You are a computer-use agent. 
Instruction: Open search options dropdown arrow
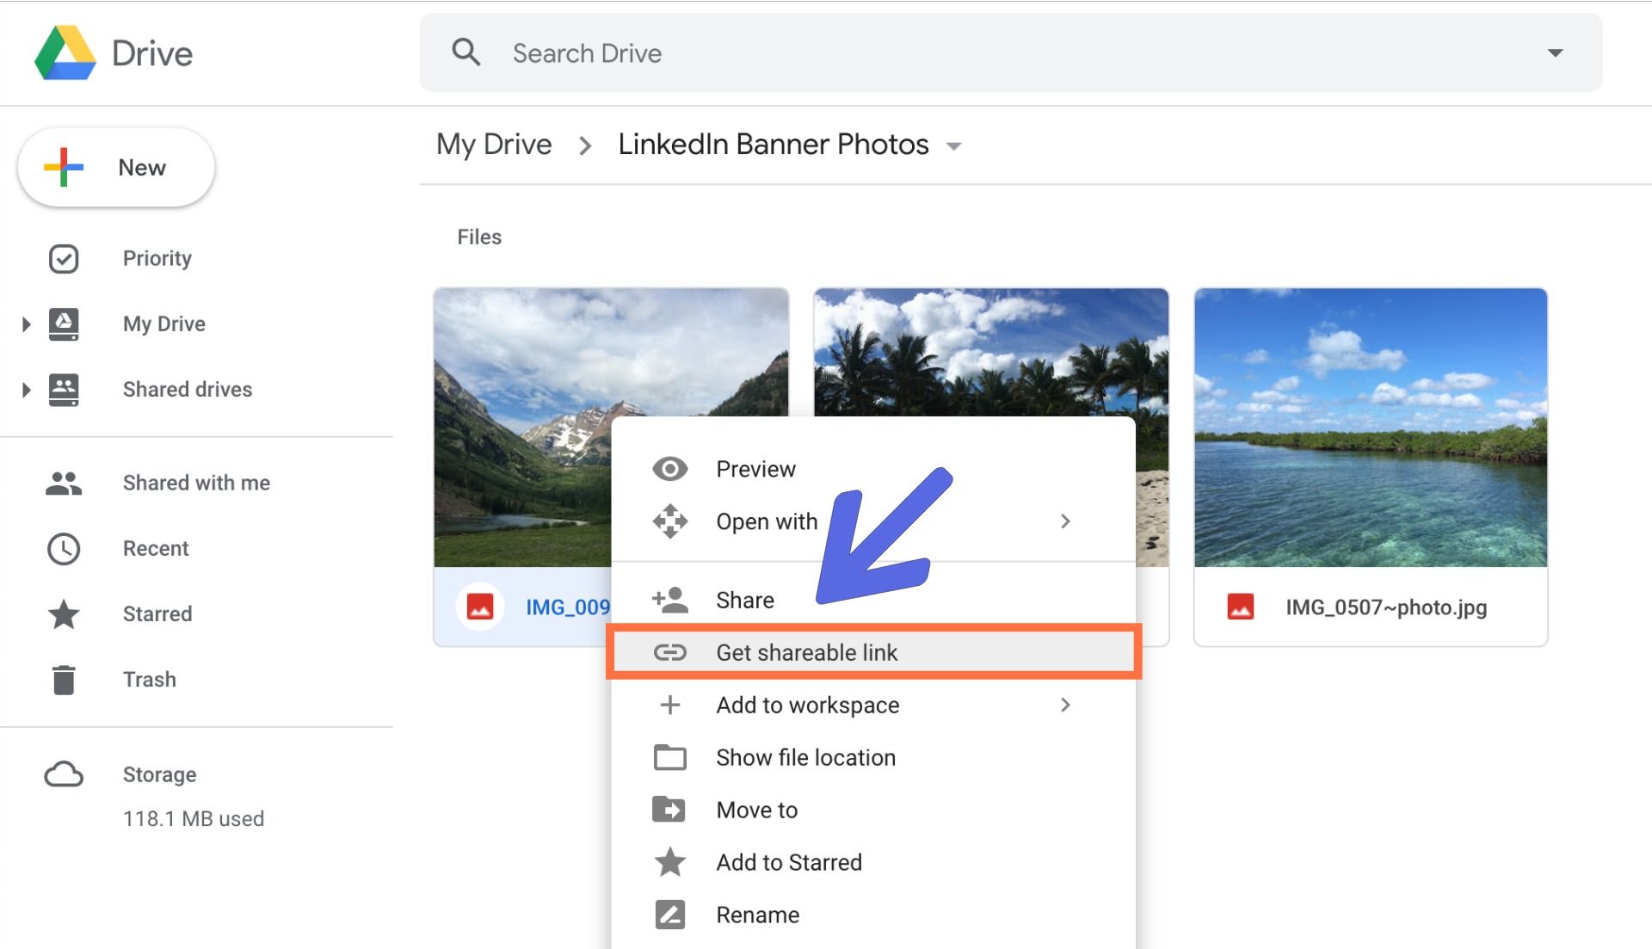[1555, 53]
